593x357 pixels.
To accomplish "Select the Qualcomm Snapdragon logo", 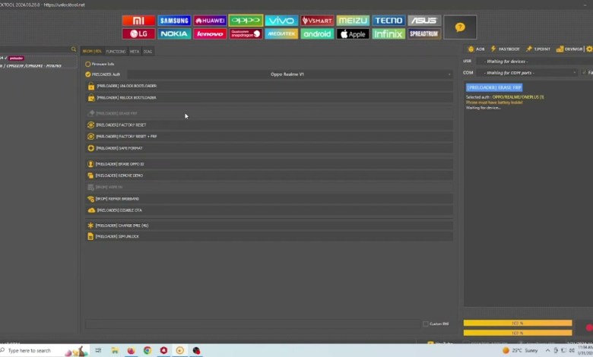I will pyautogui.click(x=246, y=34).
